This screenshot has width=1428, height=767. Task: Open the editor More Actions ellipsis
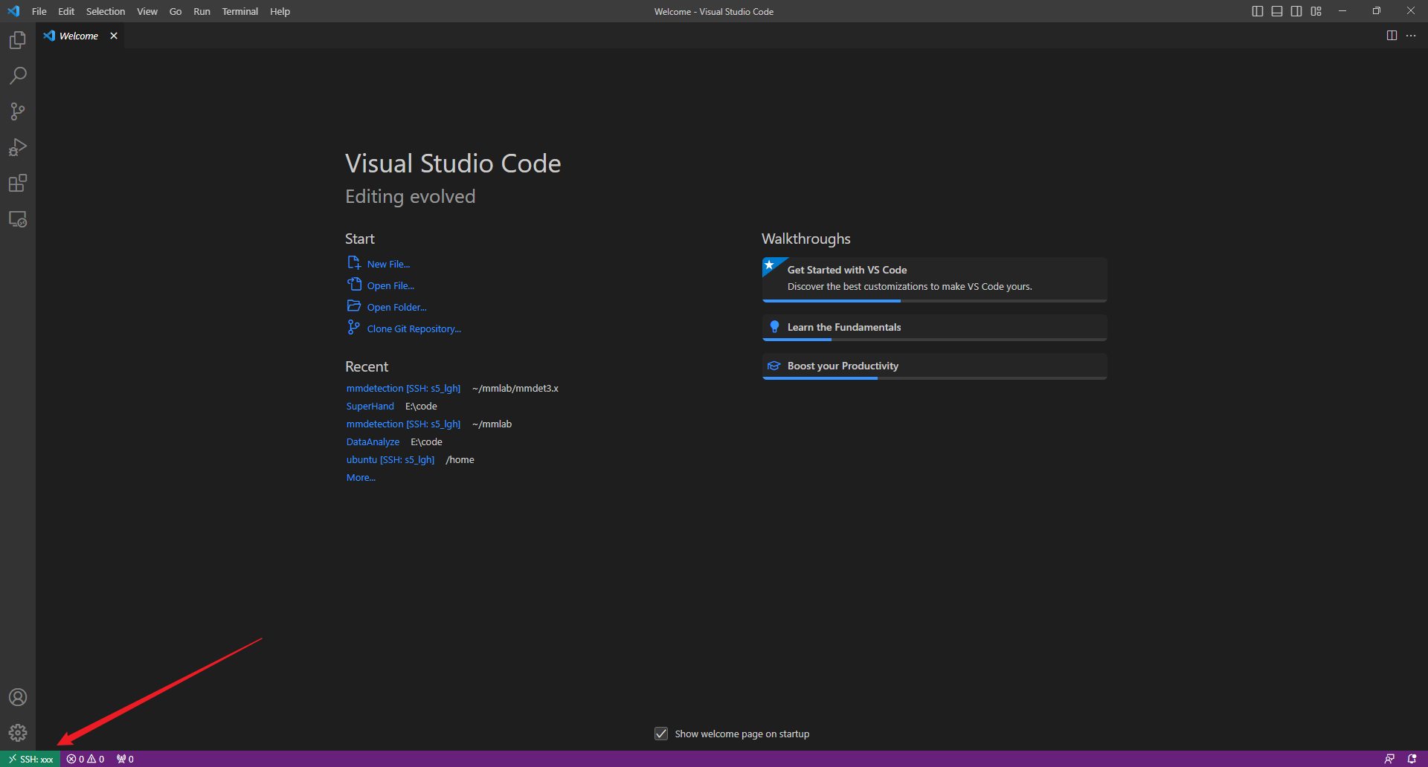click(1411, 36)
